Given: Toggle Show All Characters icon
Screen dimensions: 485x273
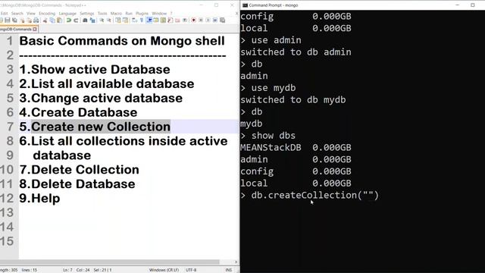Looking at the screenshot, I should pos(142,20).
